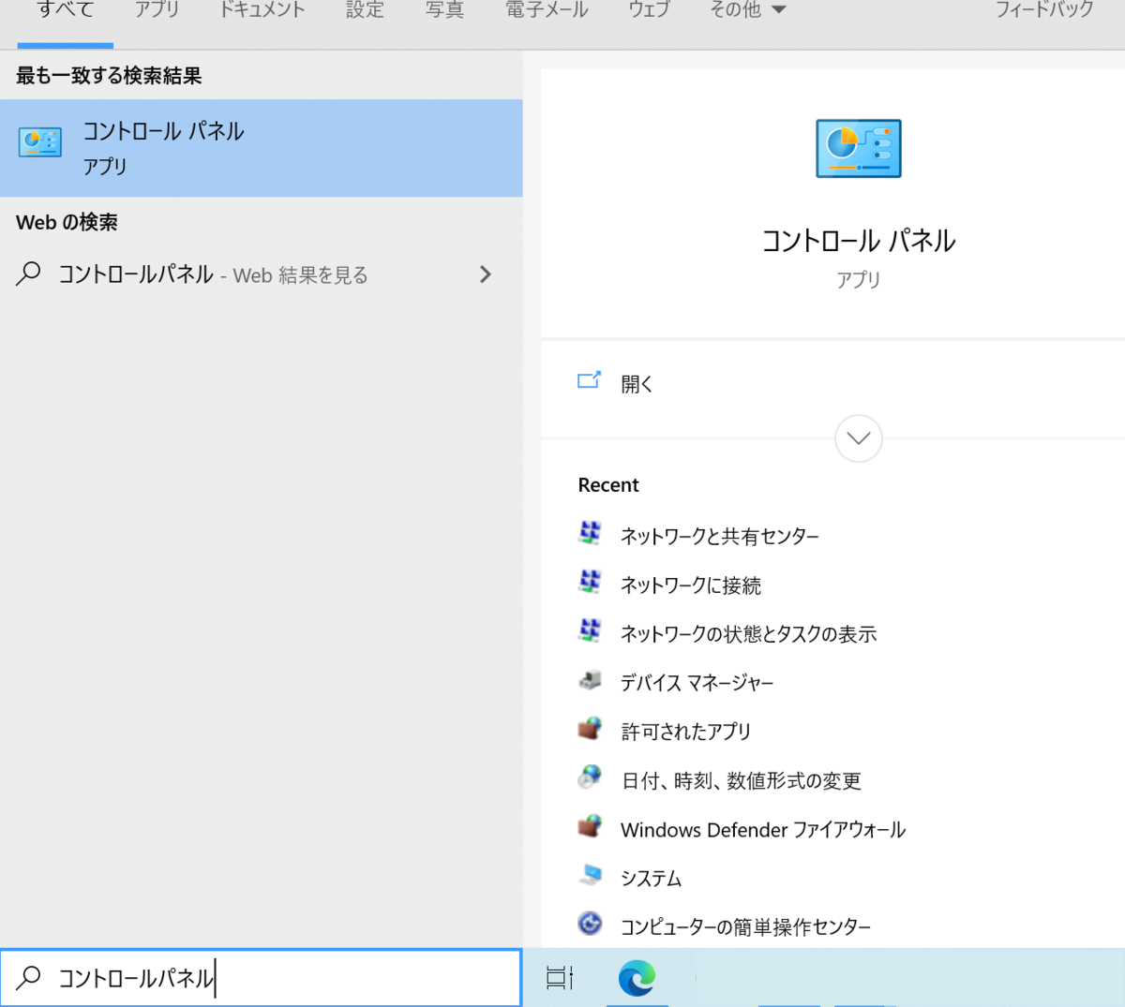Open ネットワークと共有センター recent item
The image size is (1125, 1007).
tap(720, 536)
